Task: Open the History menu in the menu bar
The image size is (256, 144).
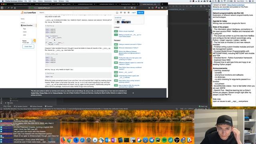Action: (x=40, y=1)
